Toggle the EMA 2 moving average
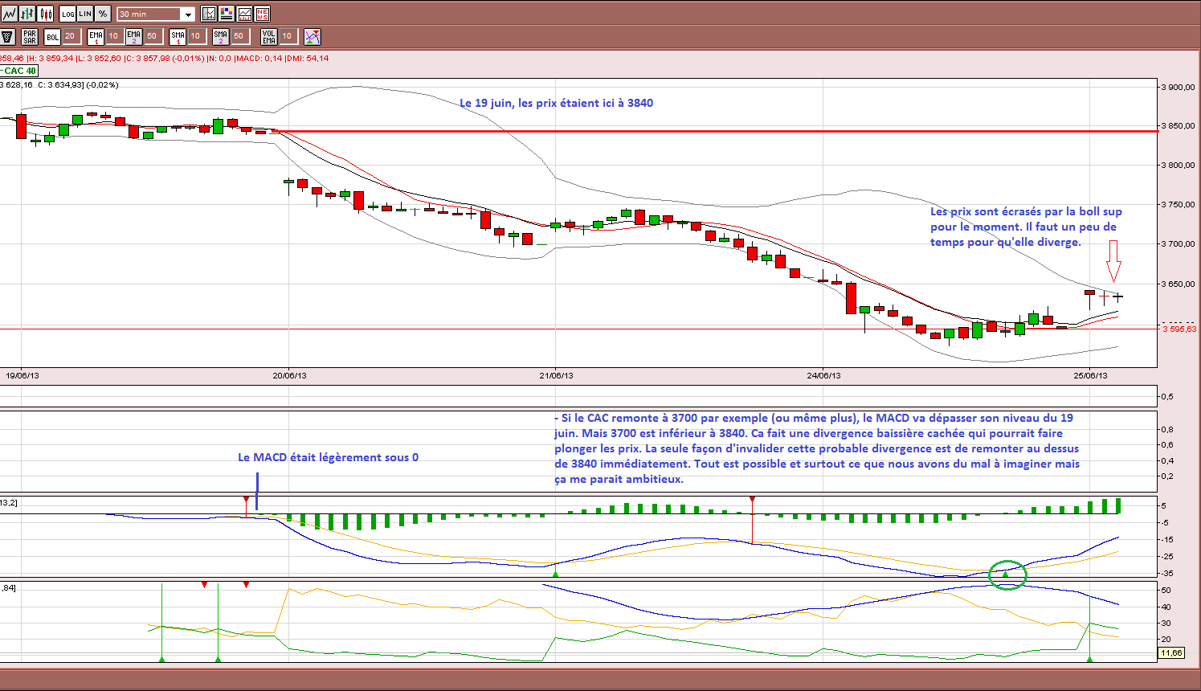1201x691 pixels. point(133,36)
